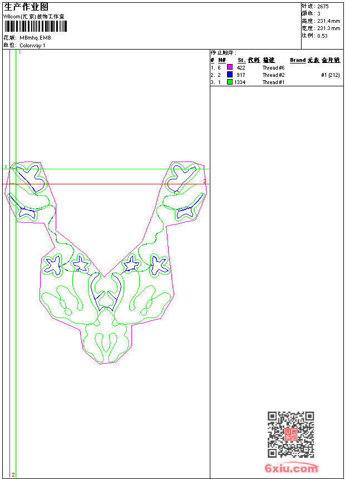Click the Colorway 1 label

pyautogui.click(x=32, y=45)
